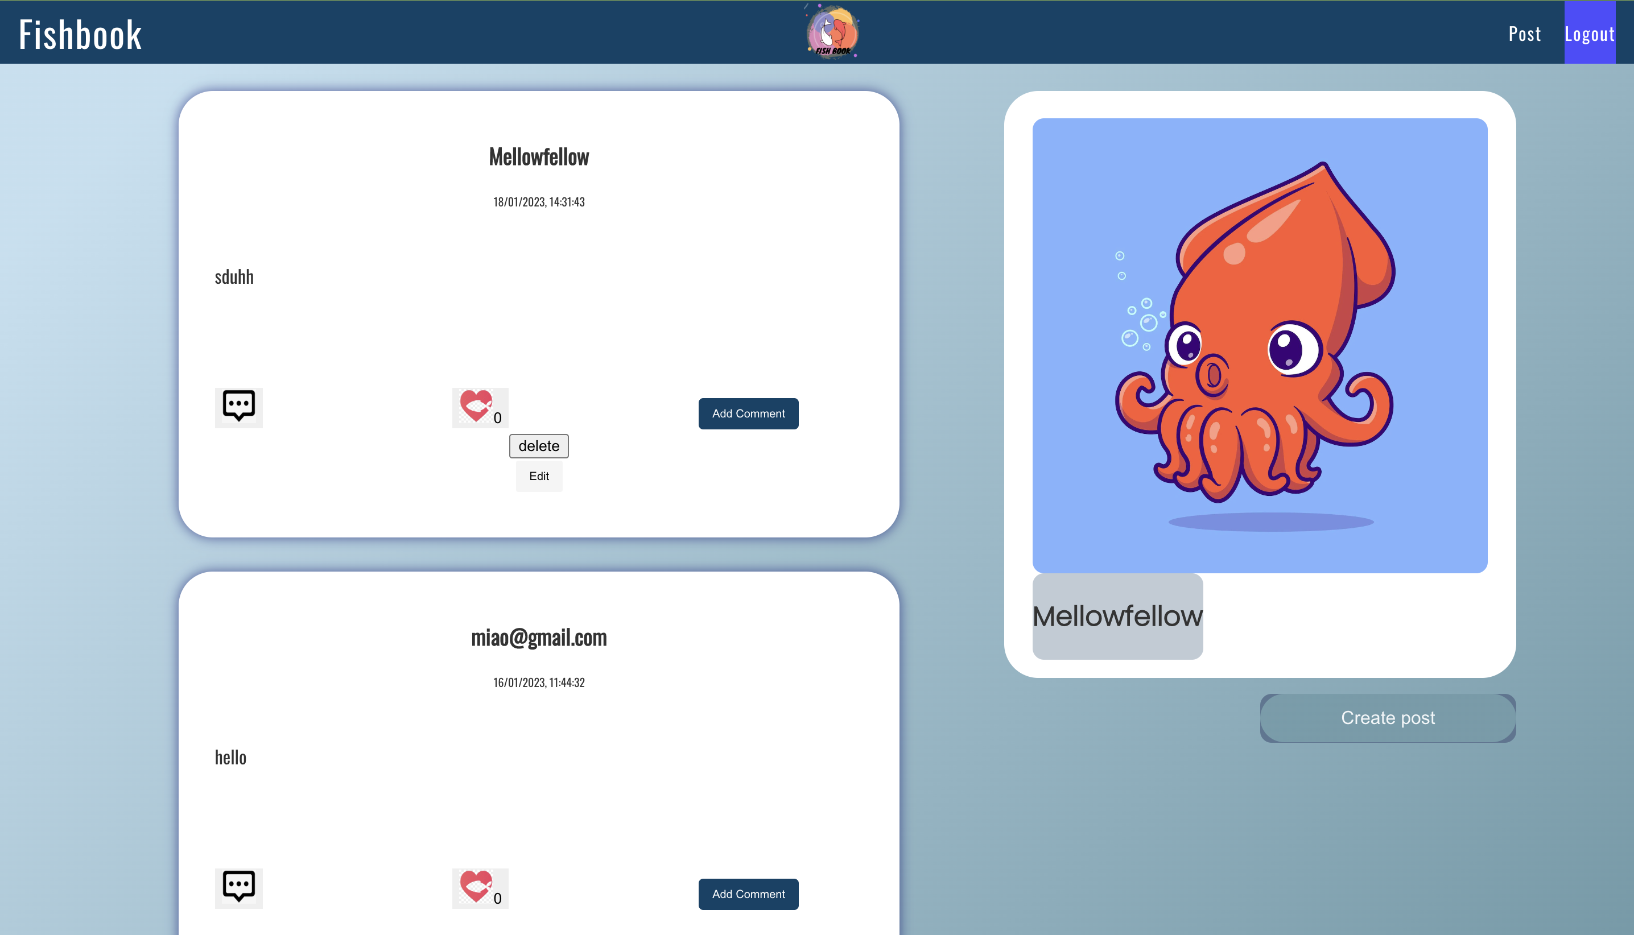Click the Fishbook title in the navbar
This screenshot has width=1634, height=935.
tap(80, 34)
